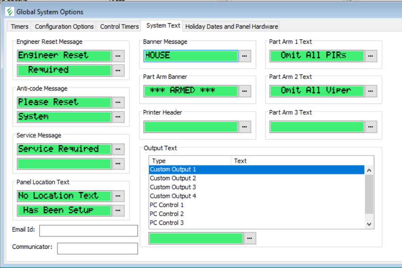Select PC Control 2 row
The height and width of the screenshot is (268, 402).
(167, 214)
